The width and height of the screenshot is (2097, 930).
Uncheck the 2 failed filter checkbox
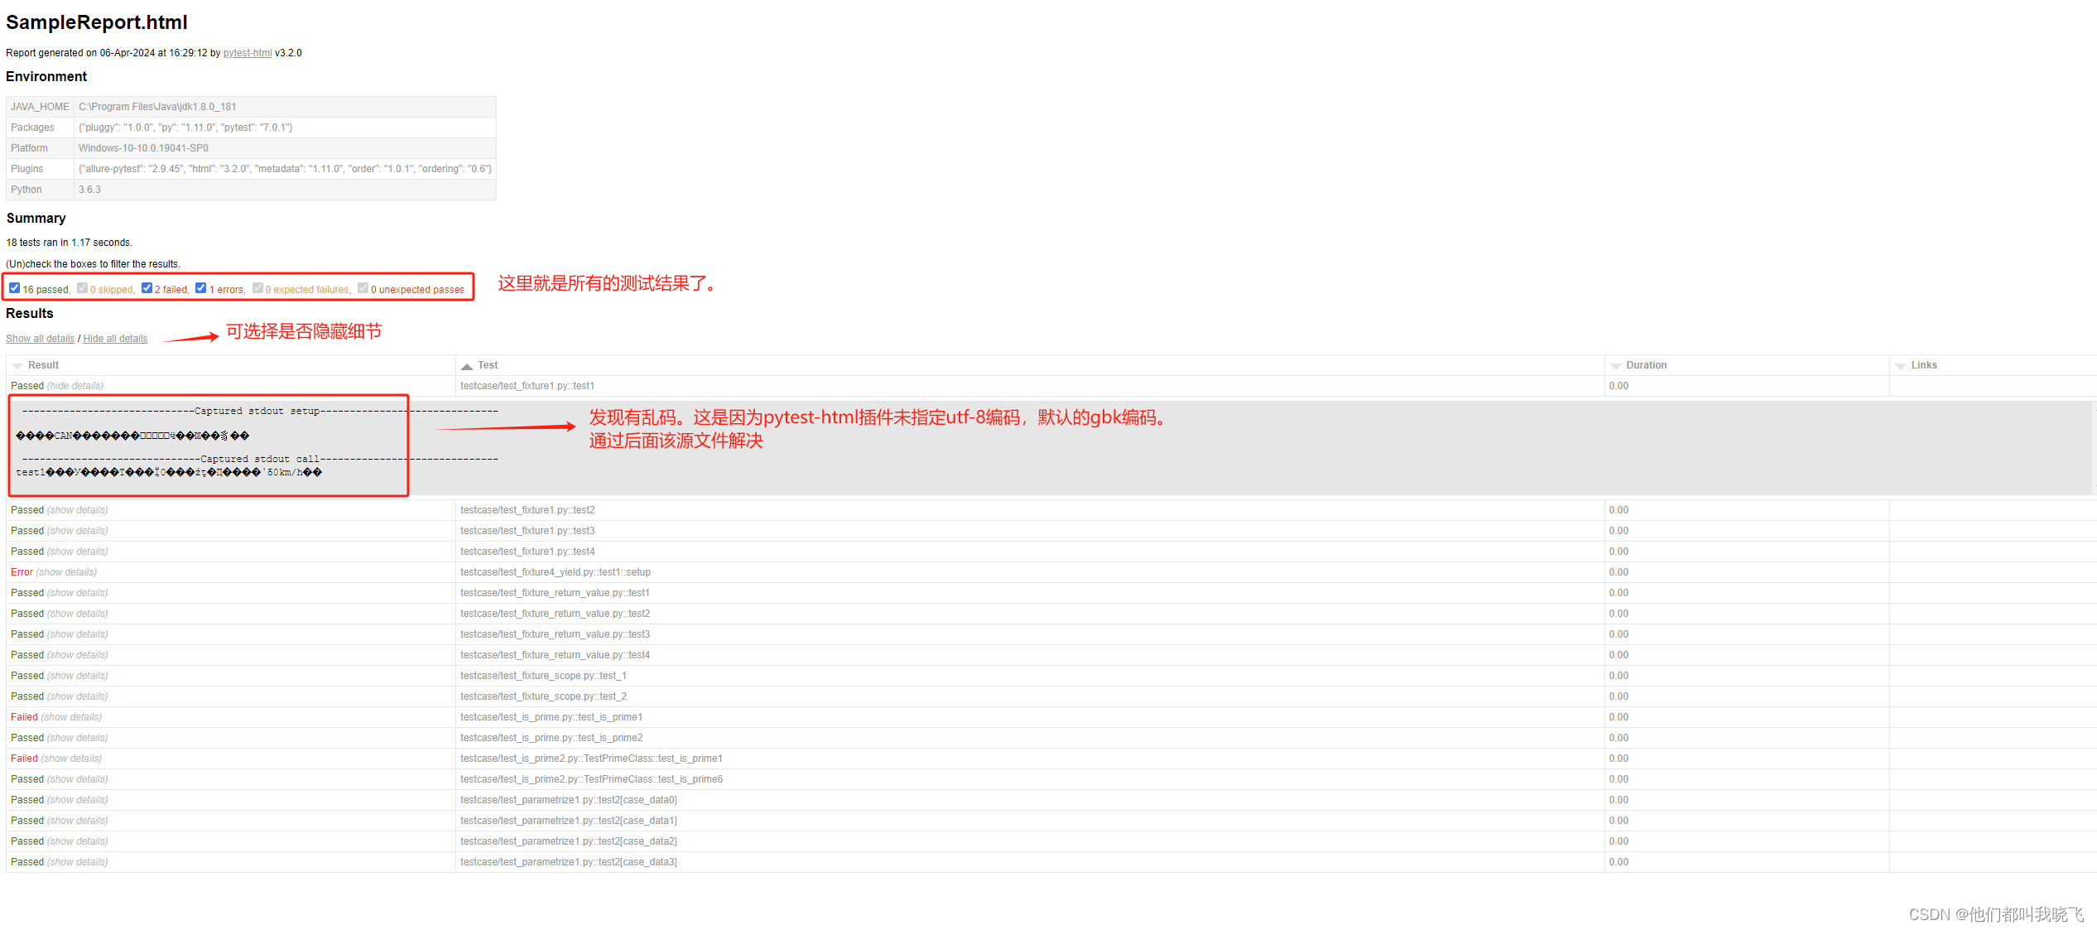click(147, 288)
